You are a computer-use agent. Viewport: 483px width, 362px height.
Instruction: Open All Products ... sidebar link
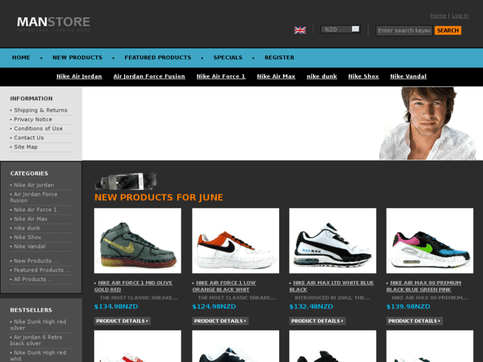pos(34,280)
